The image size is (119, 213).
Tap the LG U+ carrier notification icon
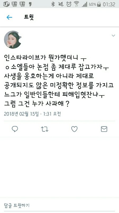6,4
